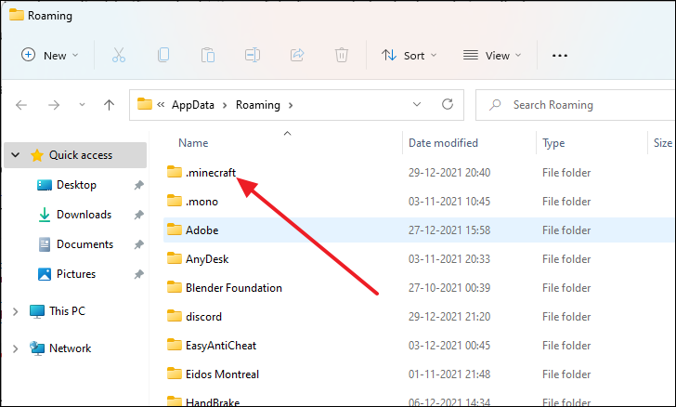Viewport: 676px width, 407px height.
Task: Click the Delete trash can icon
Action: click(342, 55)
